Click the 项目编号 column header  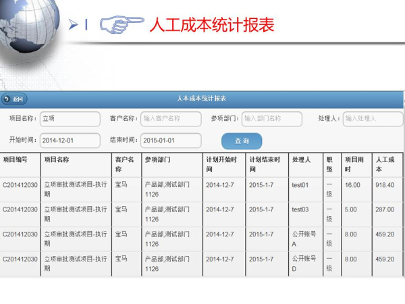tap(20, 165)
